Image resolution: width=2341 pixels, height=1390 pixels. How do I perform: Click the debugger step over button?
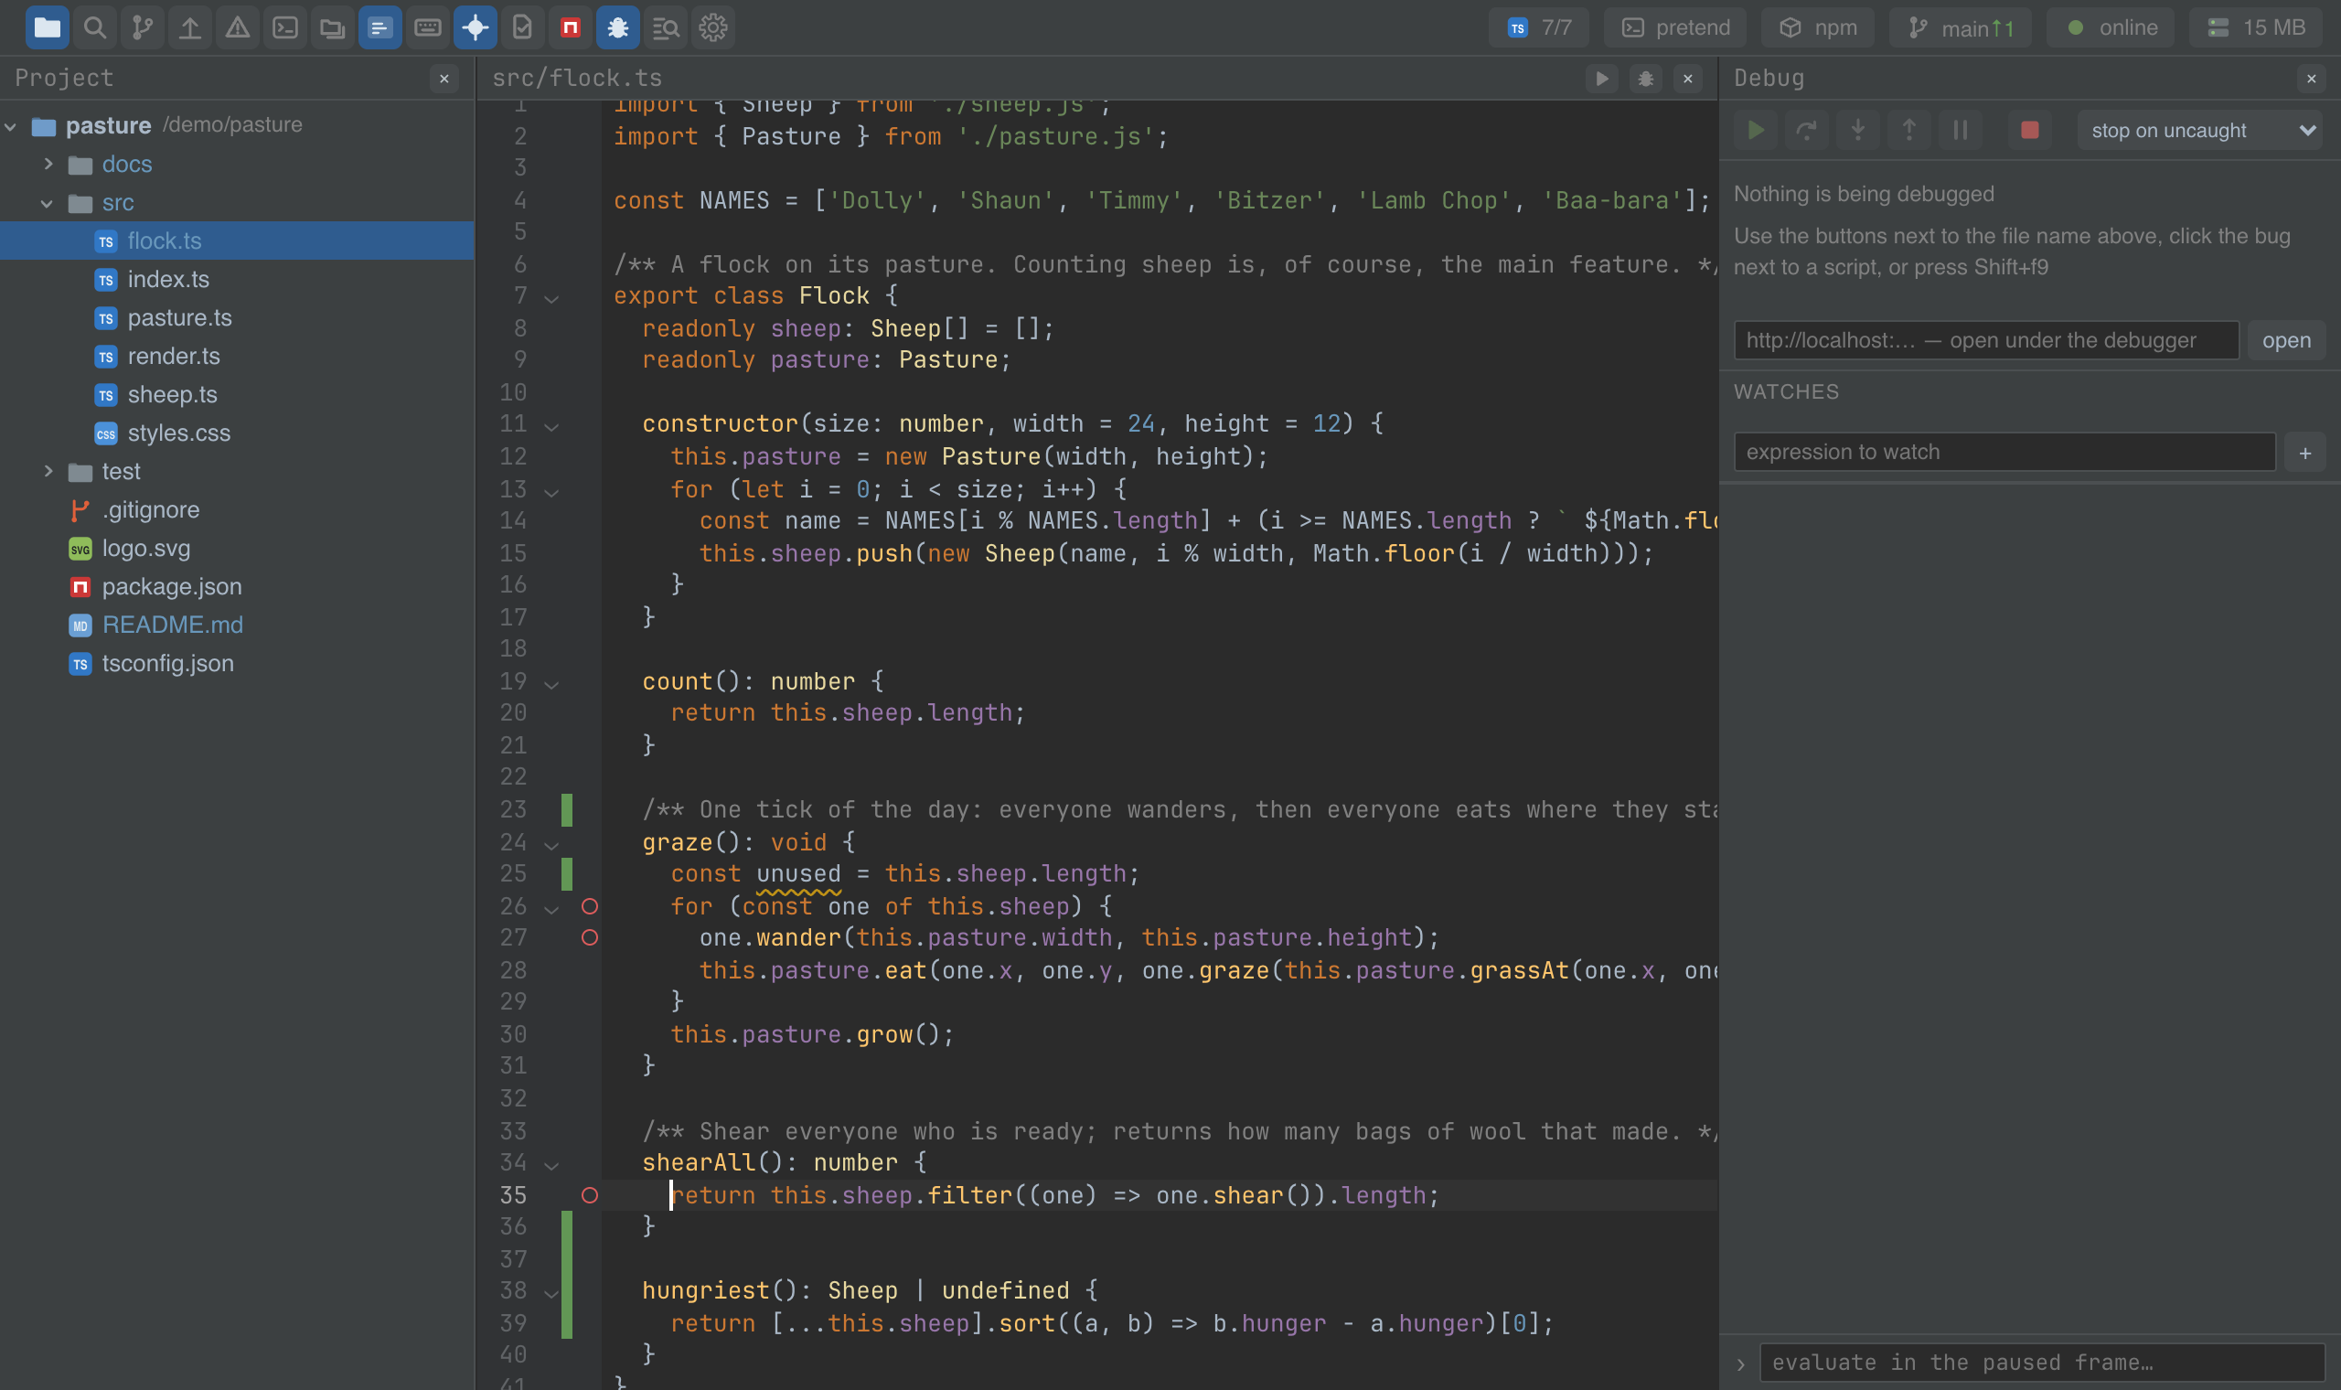1806,129
